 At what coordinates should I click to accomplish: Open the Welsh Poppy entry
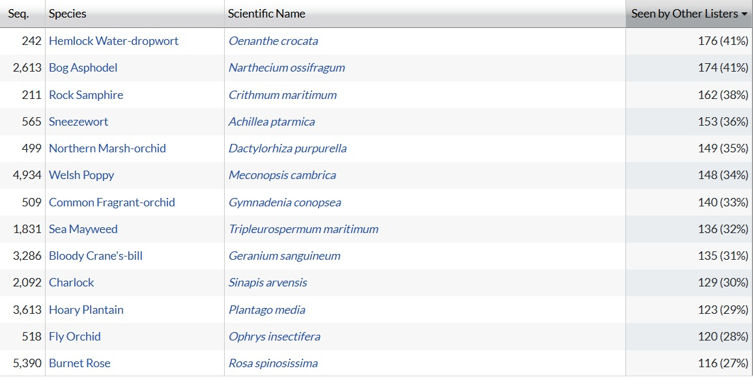81,175
